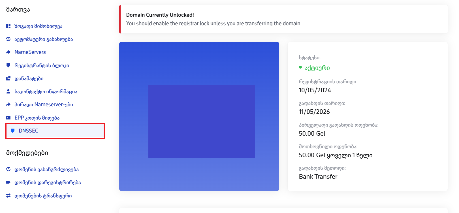
Task: Click the auto-renewal sync icon in sidebar
Action: 8,39
